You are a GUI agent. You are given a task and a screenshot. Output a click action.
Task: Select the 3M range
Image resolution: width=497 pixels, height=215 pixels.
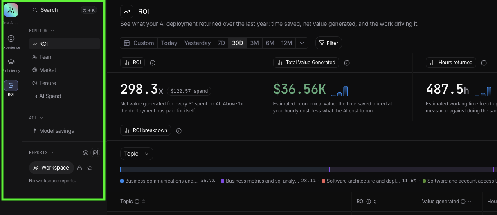(254, 43)
